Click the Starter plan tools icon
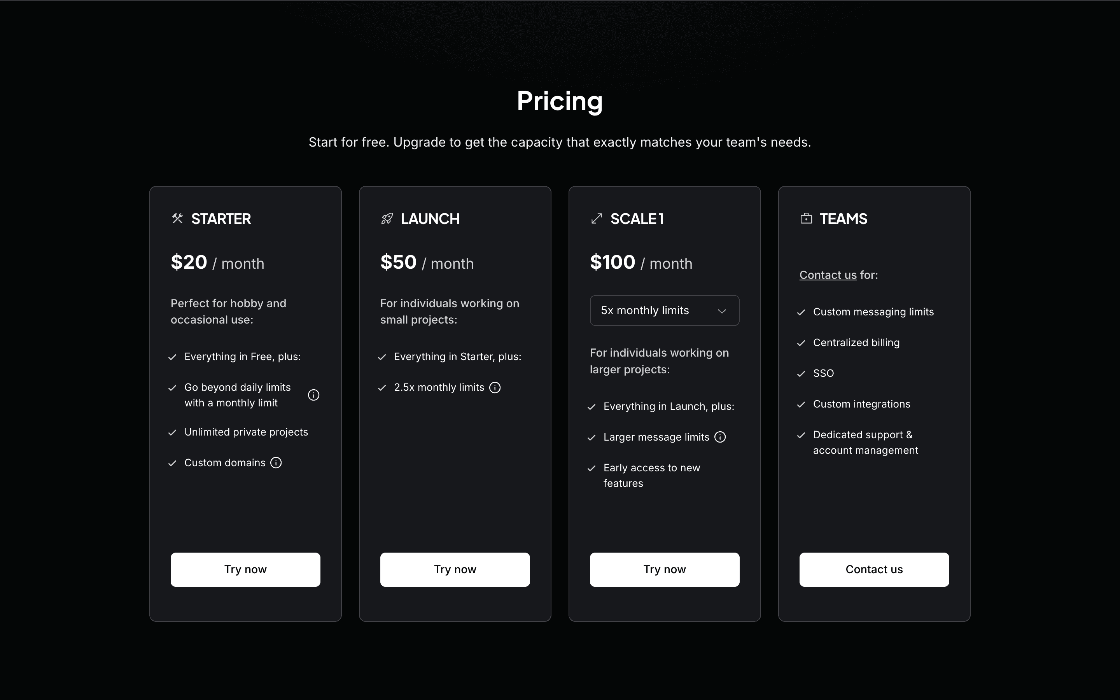 click(x=177, y=219)
